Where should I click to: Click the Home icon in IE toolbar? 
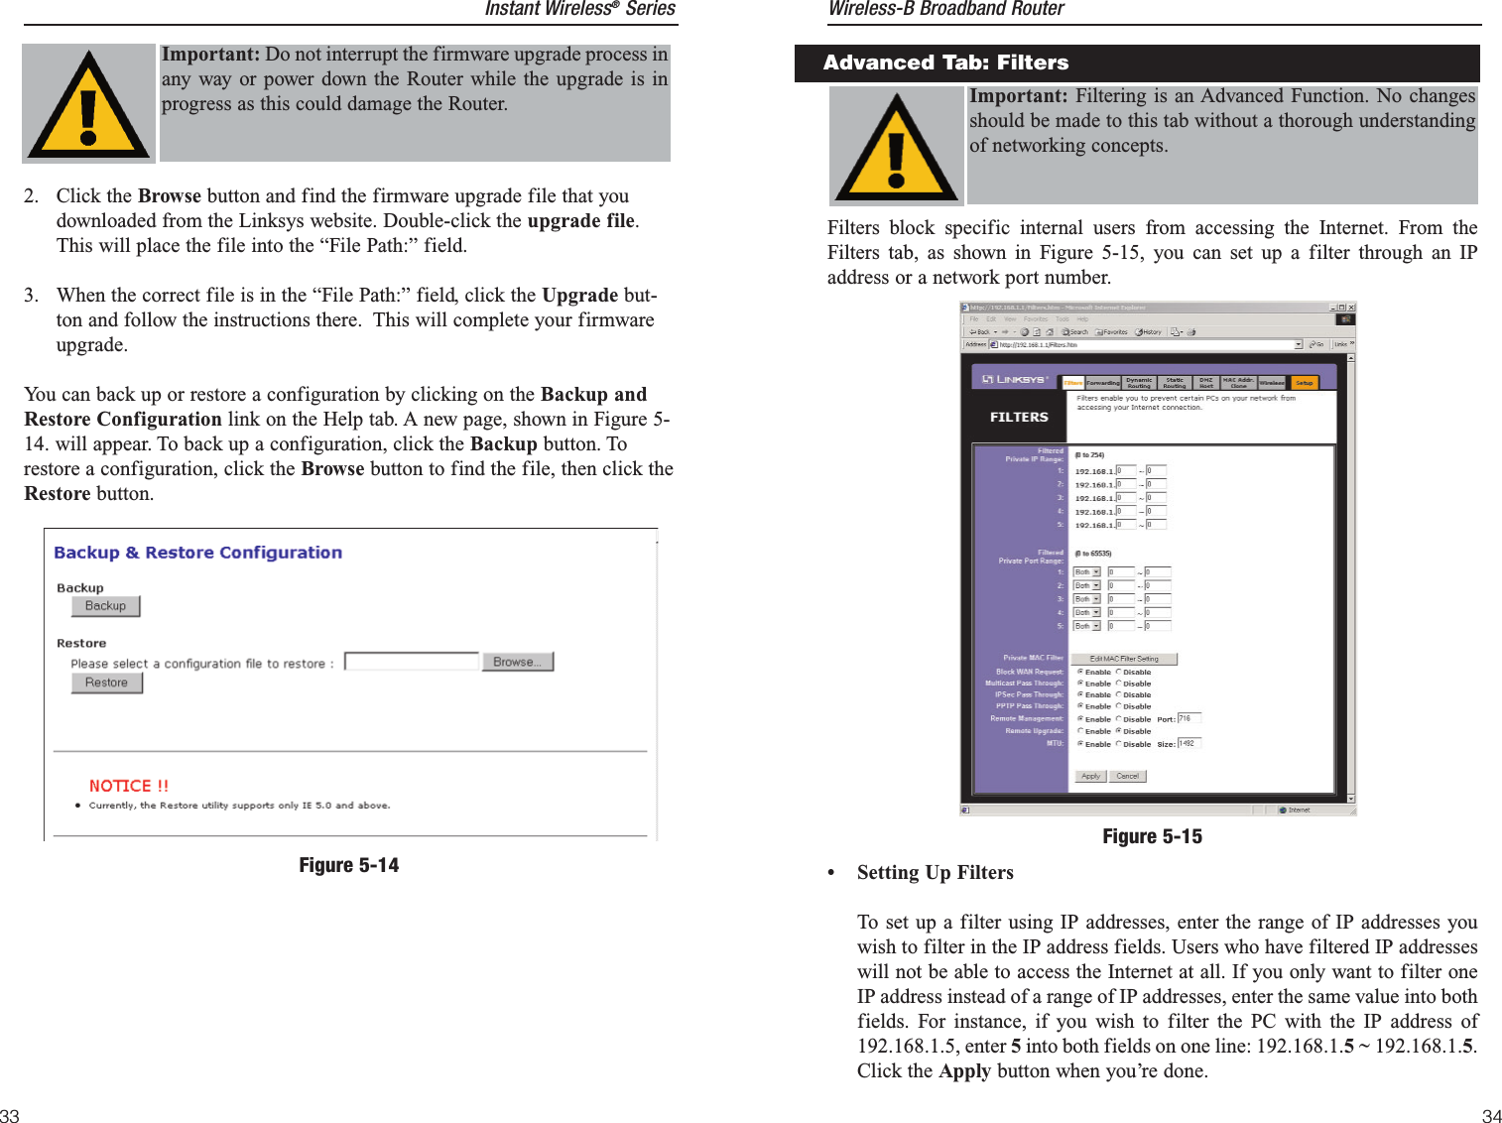(1050, 332)
